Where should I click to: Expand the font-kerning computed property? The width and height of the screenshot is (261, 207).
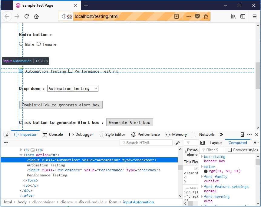pyautogui.click(x=202, y=196)
